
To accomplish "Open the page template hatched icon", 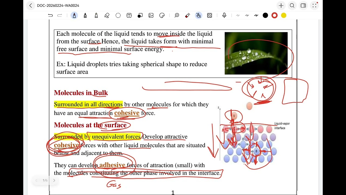I will 209,15.
